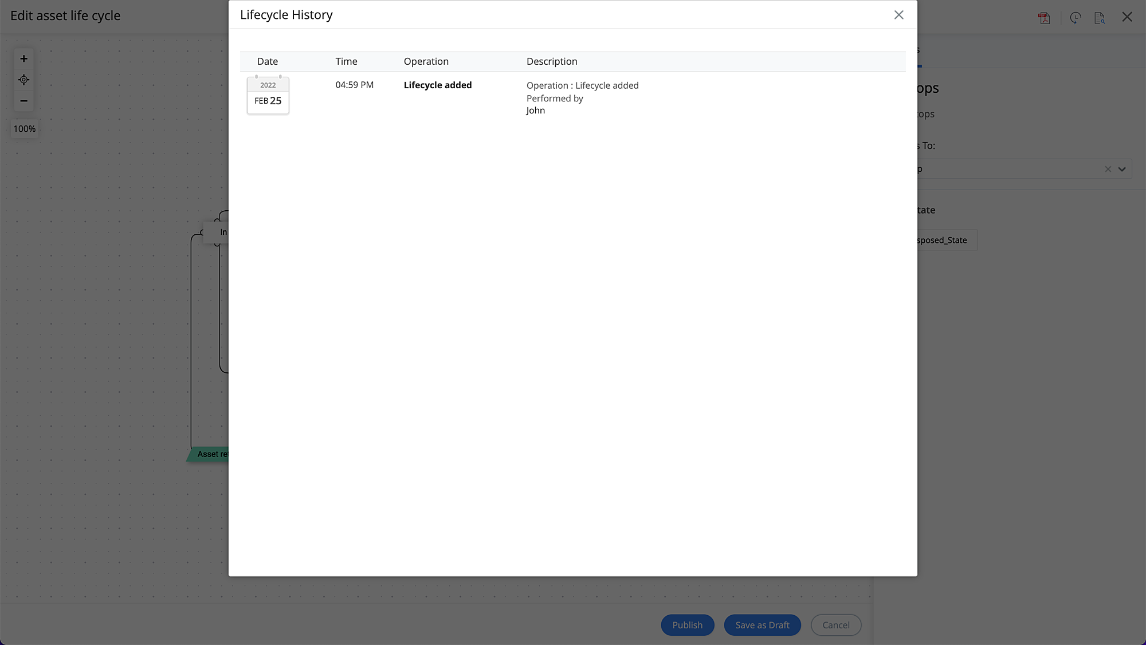Select the Lifecycle added operation entry

click(x=437, y=85)
